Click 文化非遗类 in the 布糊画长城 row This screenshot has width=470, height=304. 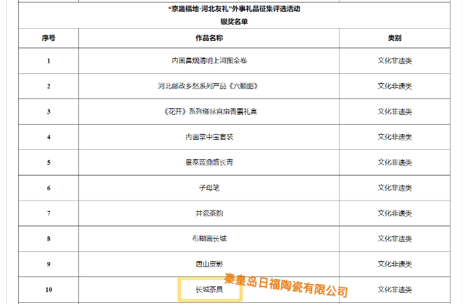click(x=394, y=239)
